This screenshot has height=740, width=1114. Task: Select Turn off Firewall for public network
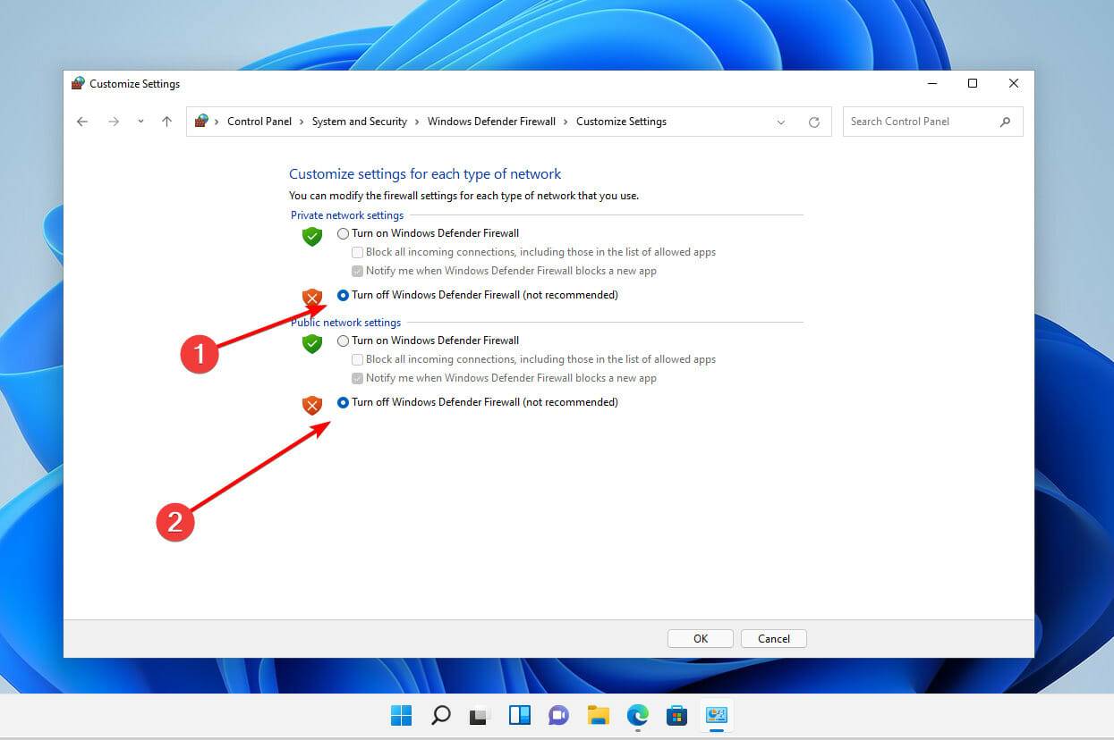pyautogui.click(x=343, y=403)
